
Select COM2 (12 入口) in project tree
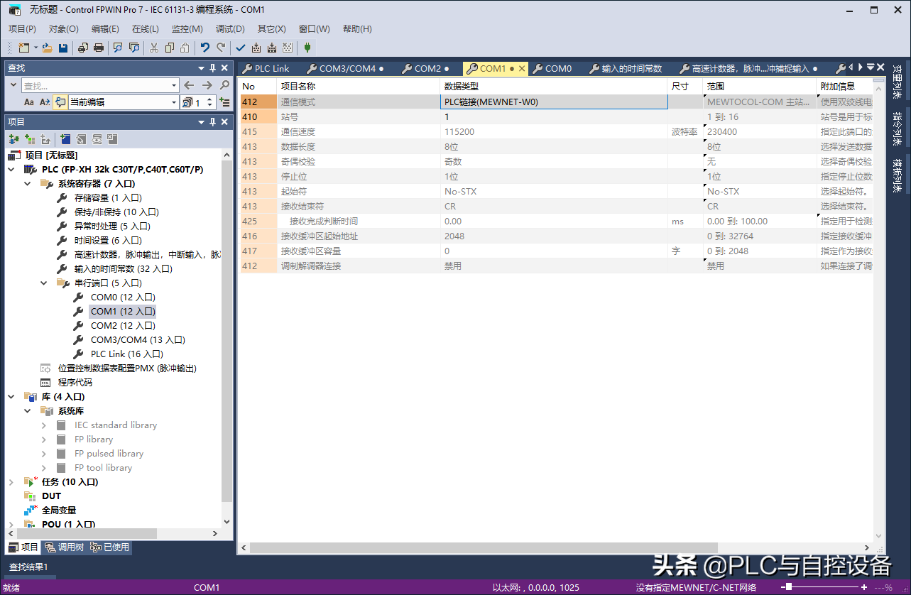click(123, 326)
